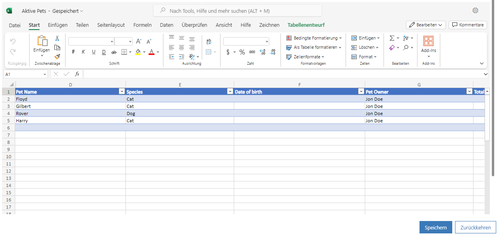The image size is (501, 239).
Task: Click the AutoSum sigma icon
Action: tap(392, 38)
